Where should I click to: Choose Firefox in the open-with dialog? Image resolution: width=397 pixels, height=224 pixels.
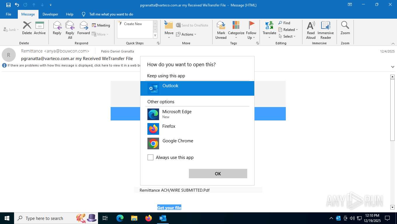[x=197, y=129]
